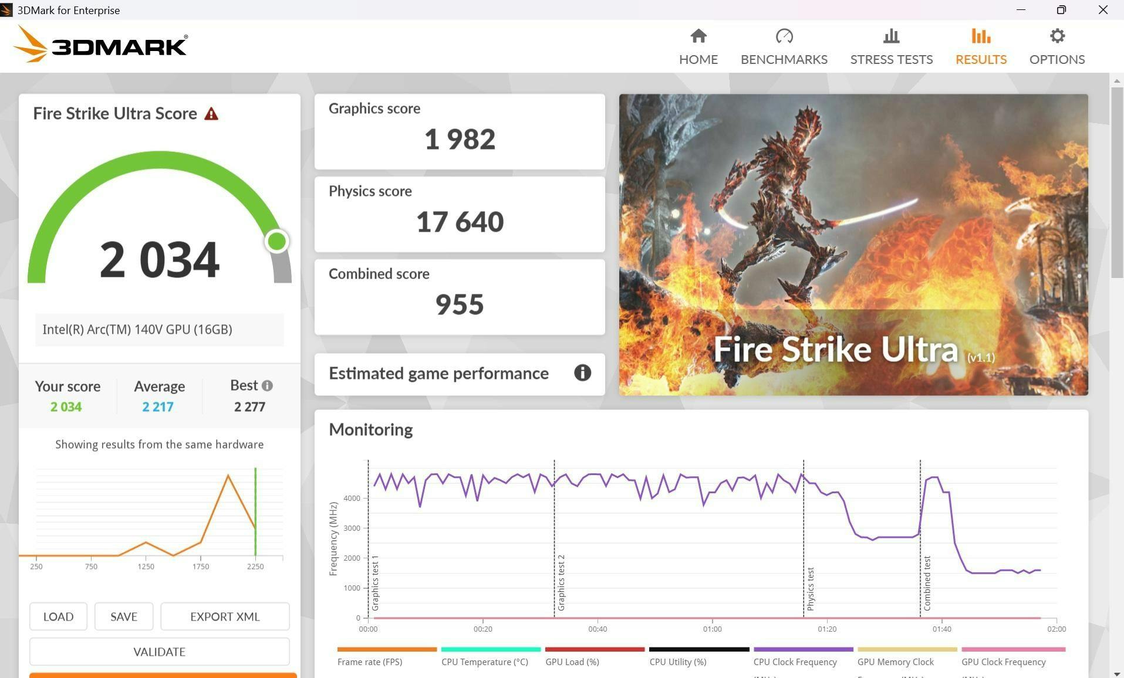
Task: Click the scrollbar down arrow
Action: coord(1117,674)
